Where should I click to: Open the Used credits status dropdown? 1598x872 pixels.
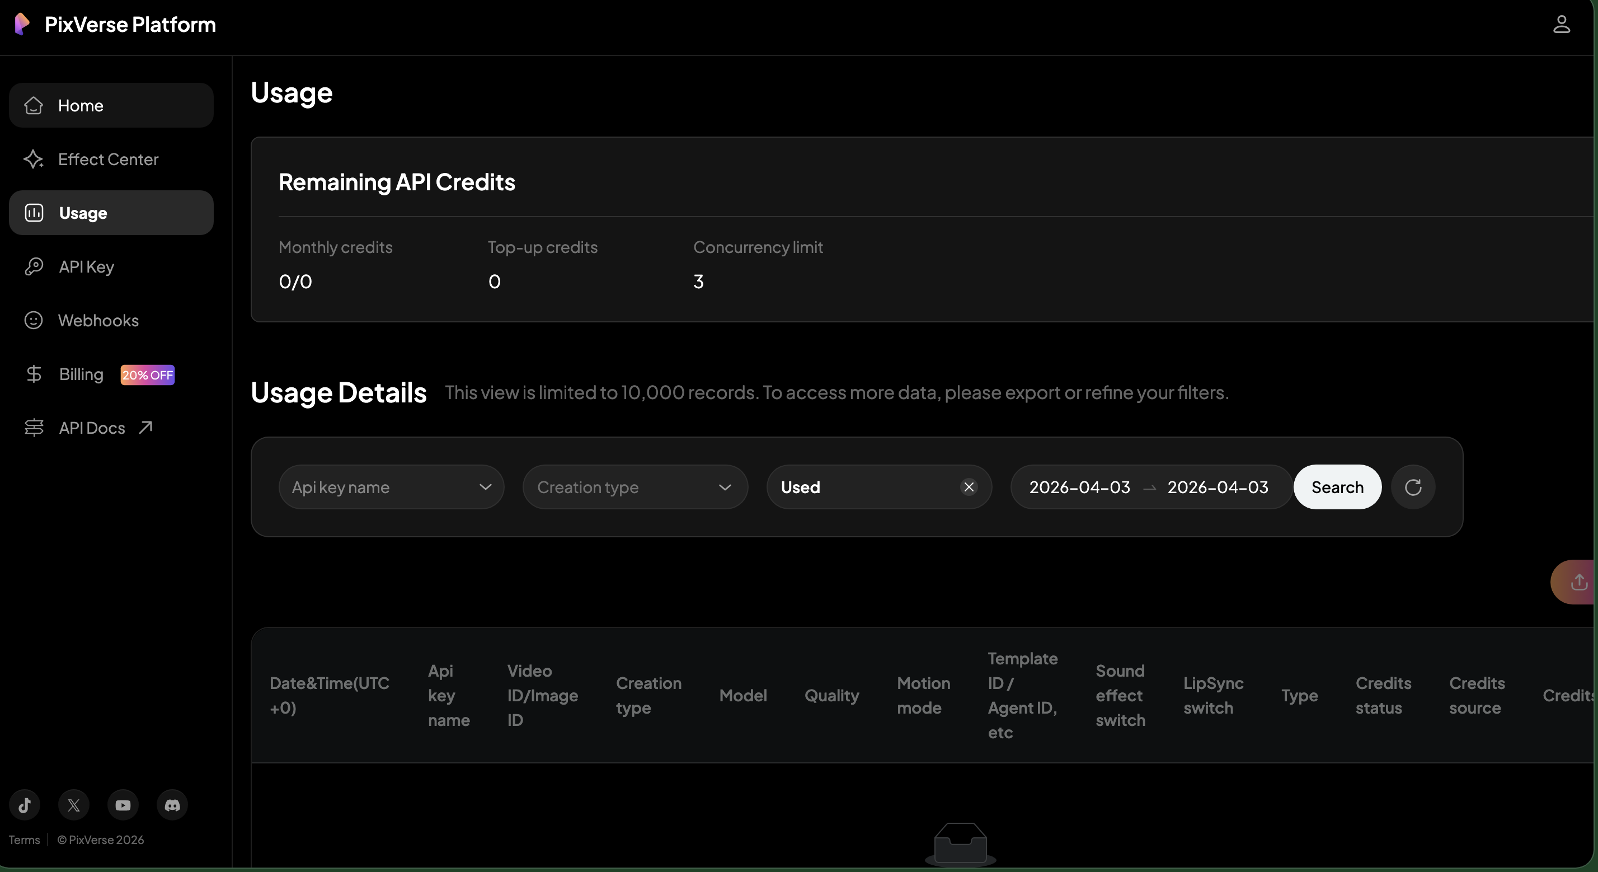pyautogui.click(x=862, y=487)
